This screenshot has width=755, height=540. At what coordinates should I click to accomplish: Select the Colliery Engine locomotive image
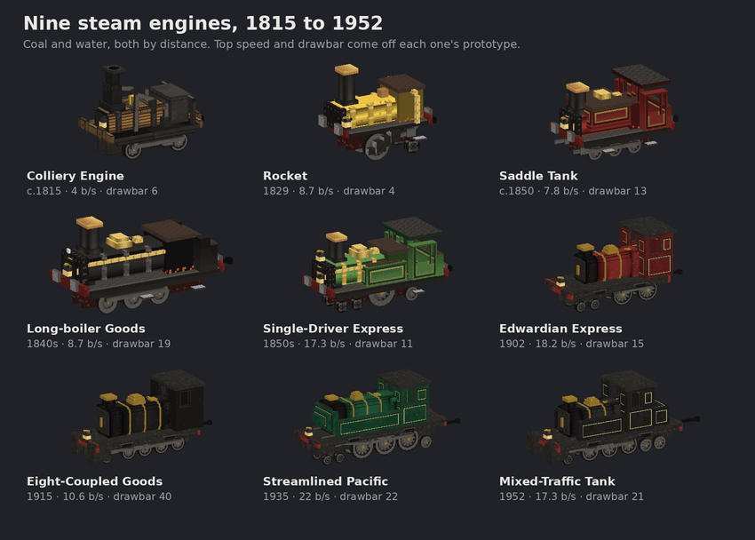[x=141, y=112]
